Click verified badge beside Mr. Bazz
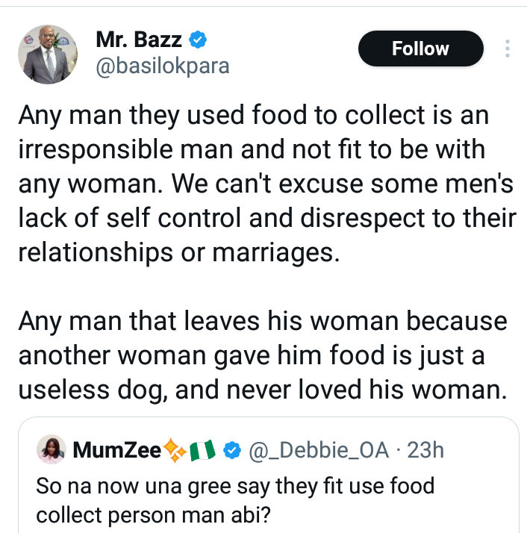Viewport: 527px width, 533px height. coord(198,38)
